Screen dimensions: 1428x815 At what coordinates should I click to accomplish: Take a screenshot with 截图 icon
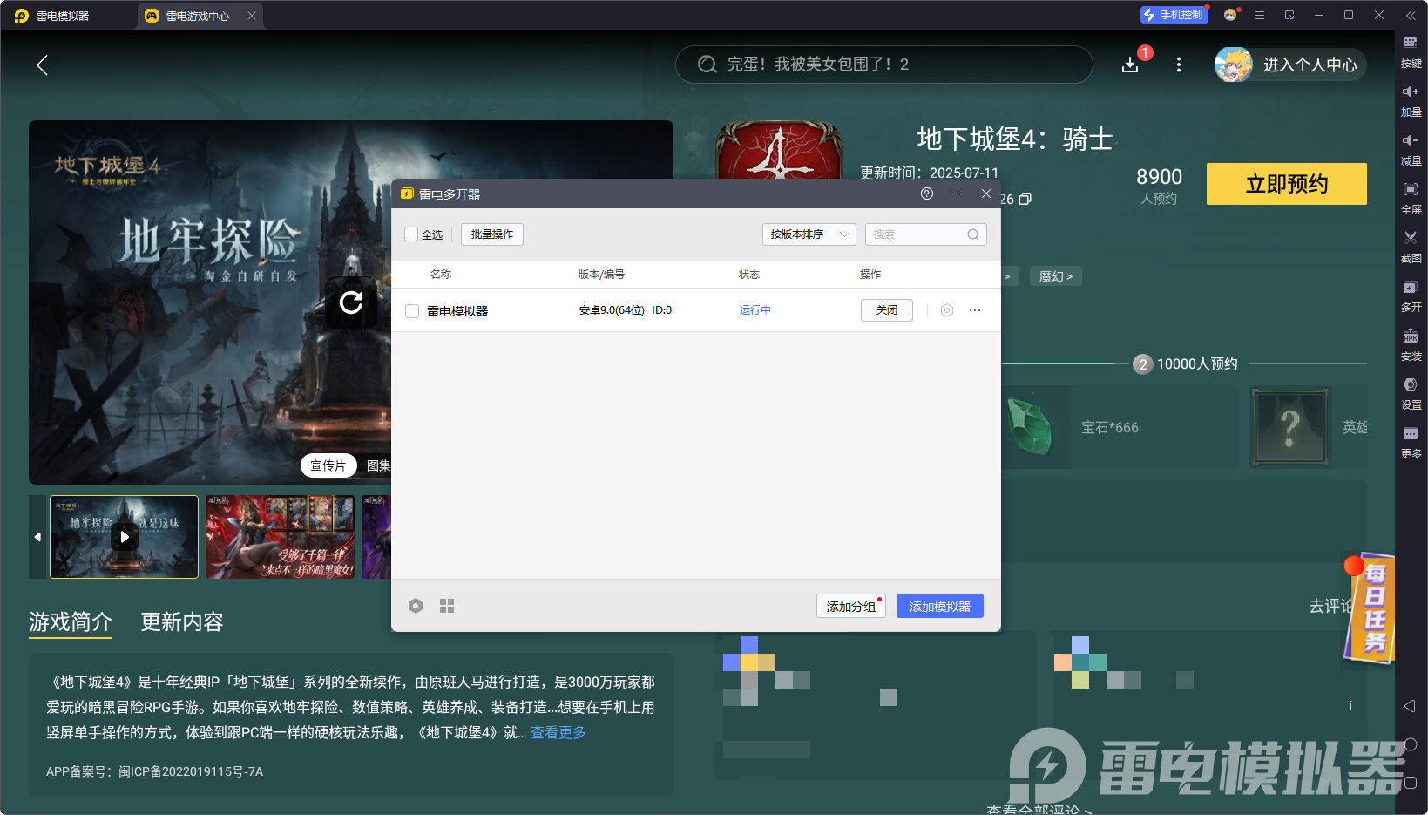tap(1411, 246)
